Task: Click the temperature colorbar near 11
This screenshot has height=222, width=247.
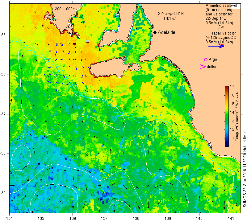Action: tap(227, 138)
